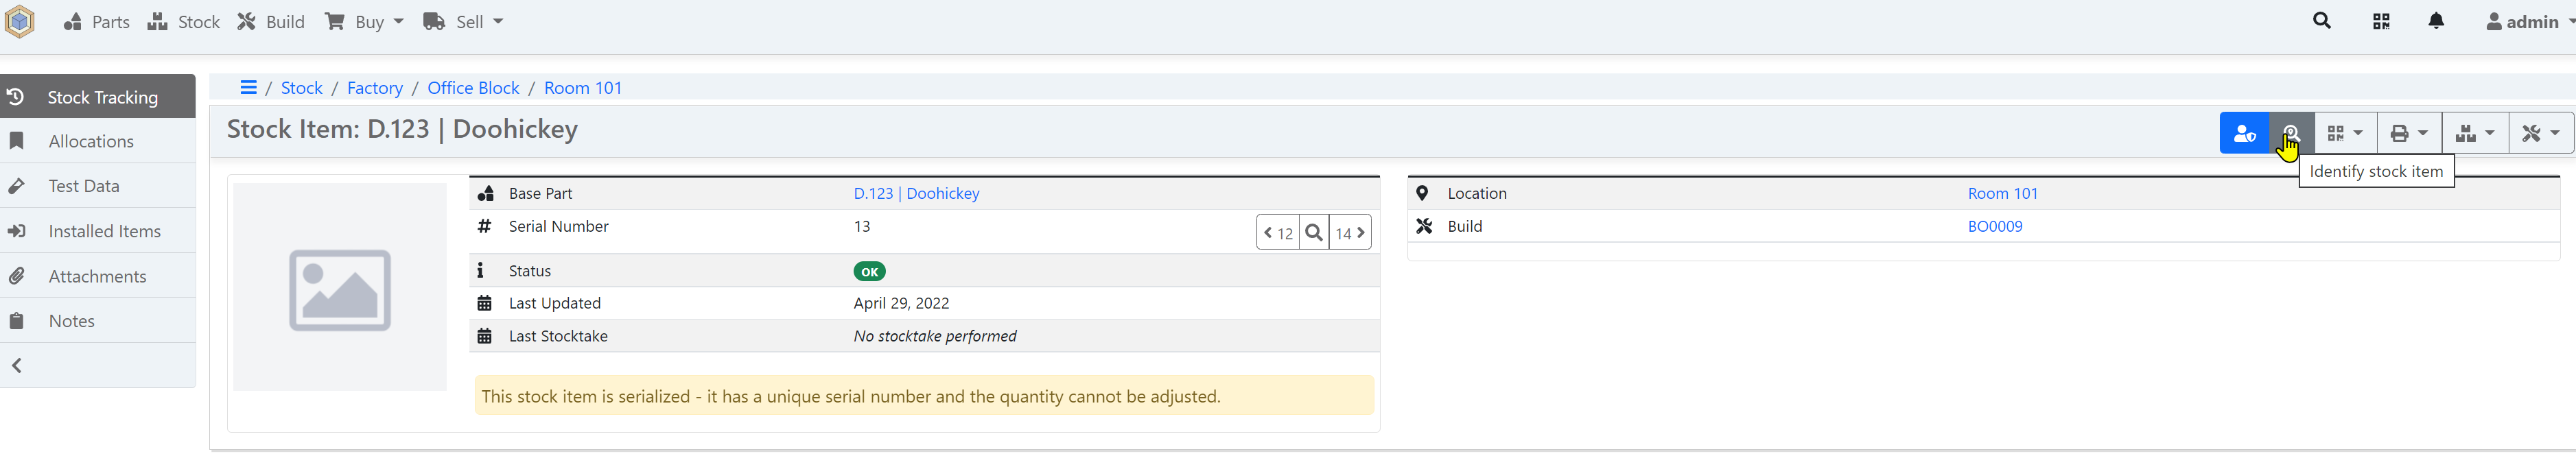Expand the Buy dropdown menu
This screenshot has width=2576, height=456.
click(363, 21)
